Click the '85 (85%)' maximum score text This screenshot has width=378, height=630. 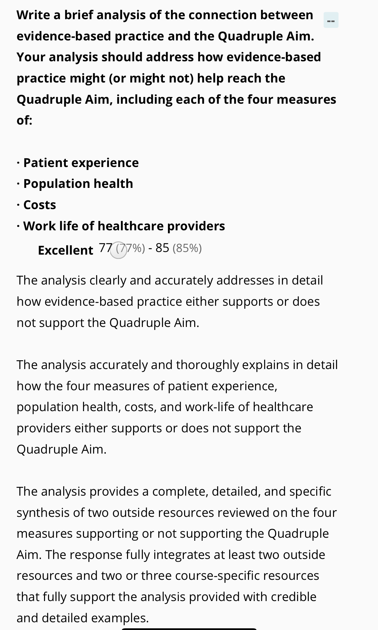(178, 248)
